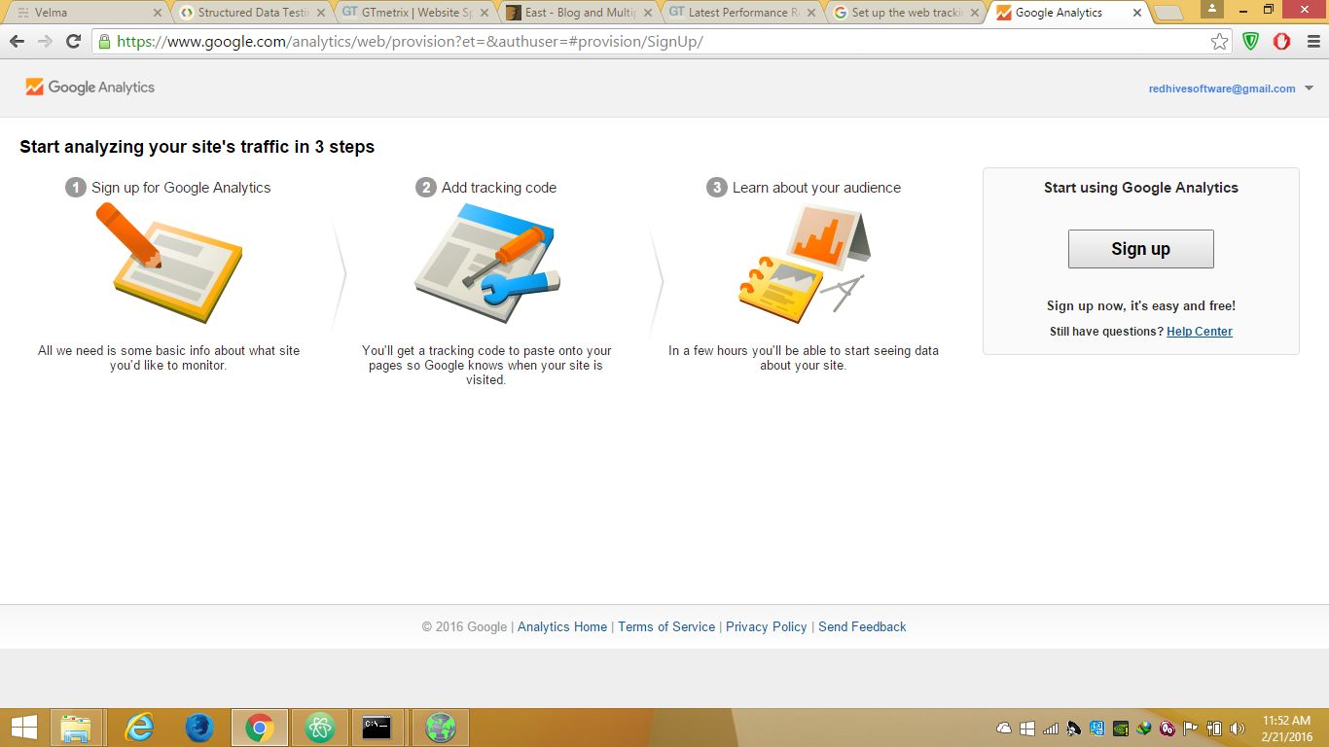Open File Explorer from the taskbar

(76, 728)
